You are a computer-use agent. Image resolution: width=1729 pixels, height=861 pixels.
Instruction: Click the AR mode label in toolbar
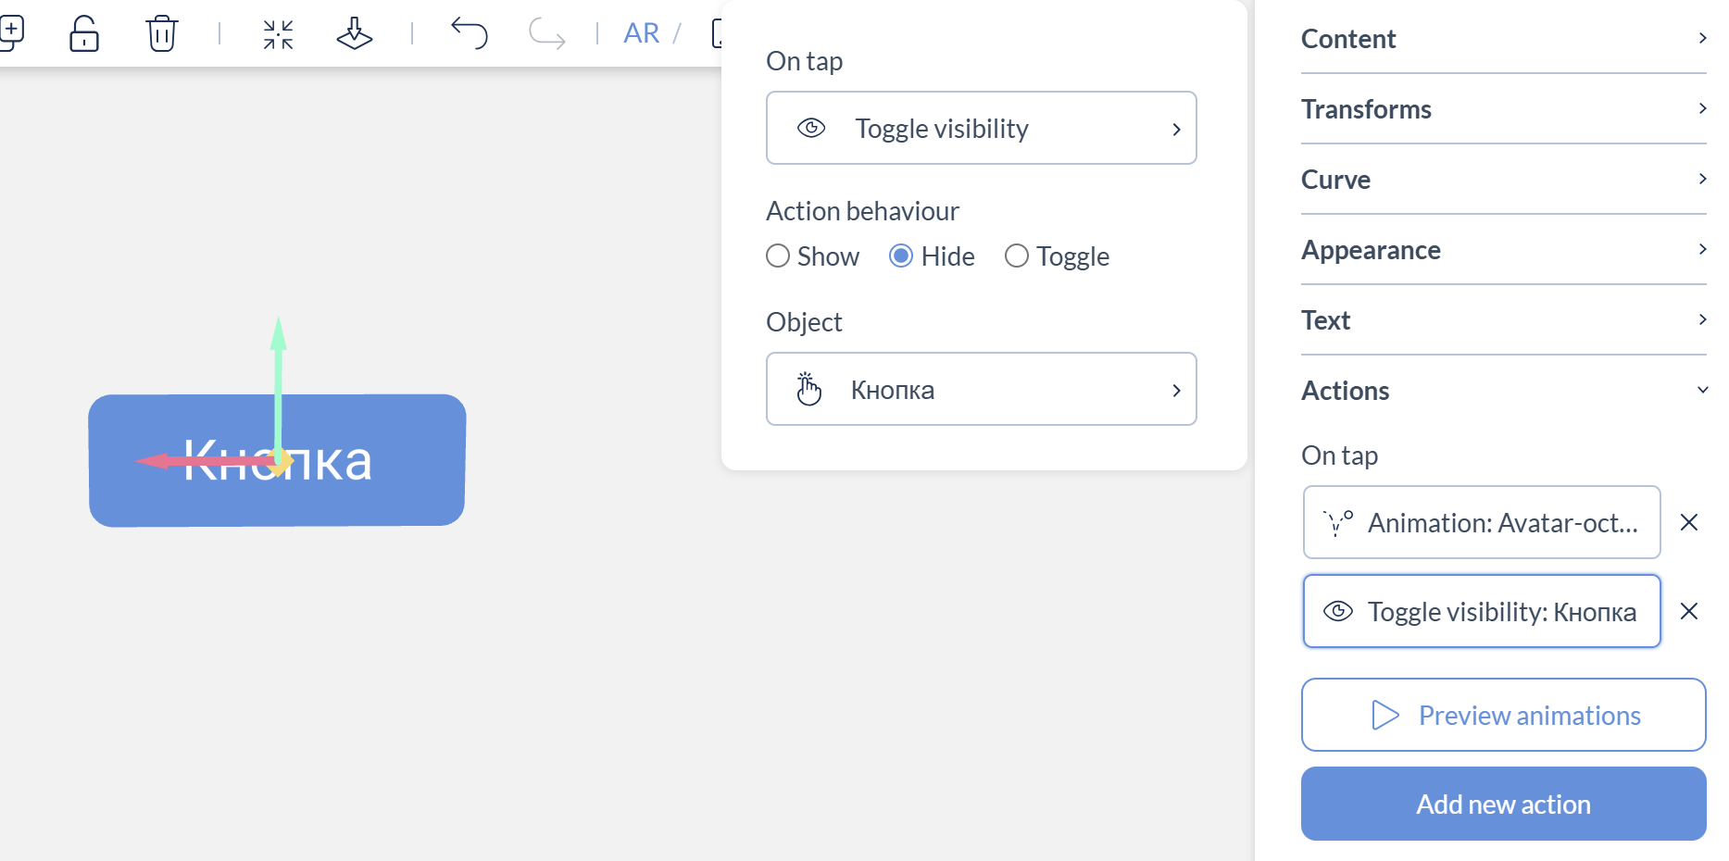(x=641, y=34)
